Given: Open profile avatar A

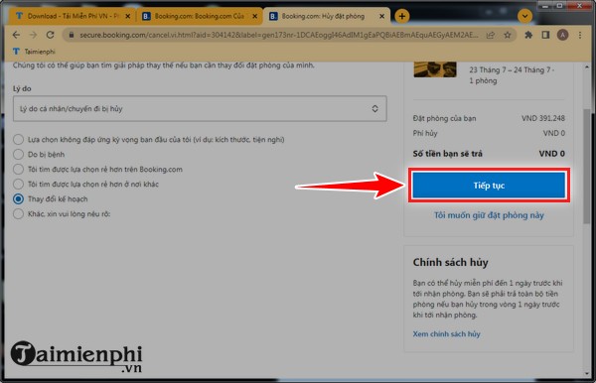Looking at the screenshot, I should pyautogui.click(x=562, y=35).
